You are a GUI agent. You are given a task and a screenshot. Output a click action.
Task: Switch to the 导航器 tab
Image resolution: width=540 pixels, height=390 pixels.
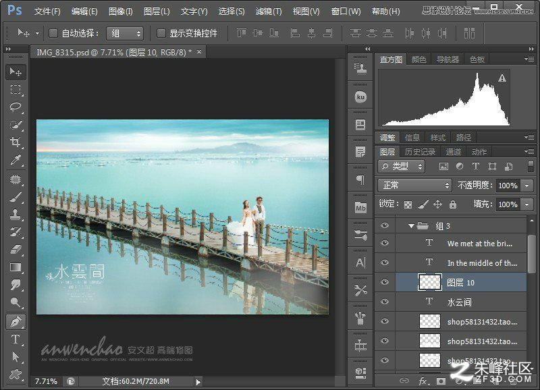point(448,59)
